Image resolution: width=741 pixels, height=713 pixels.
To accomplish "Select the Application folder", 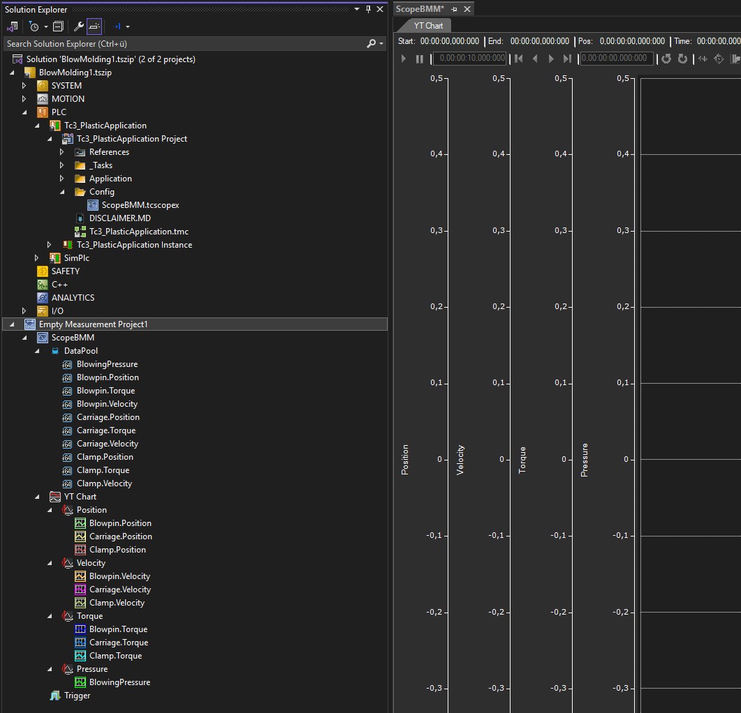I will click(110, 179).
